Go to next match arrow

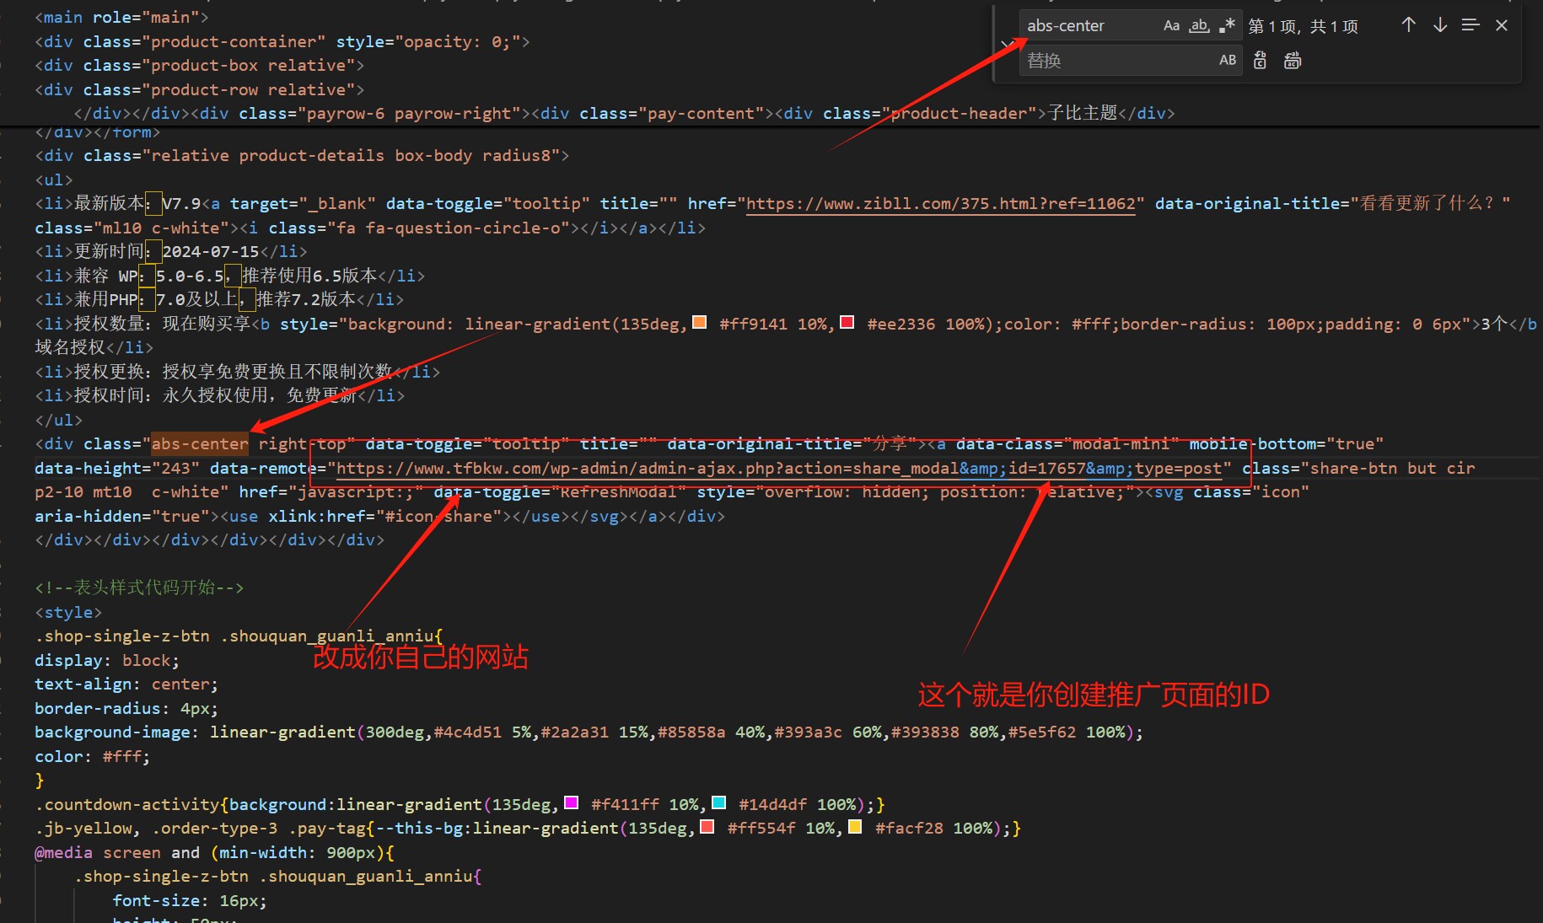click(x=1440, y=25)
